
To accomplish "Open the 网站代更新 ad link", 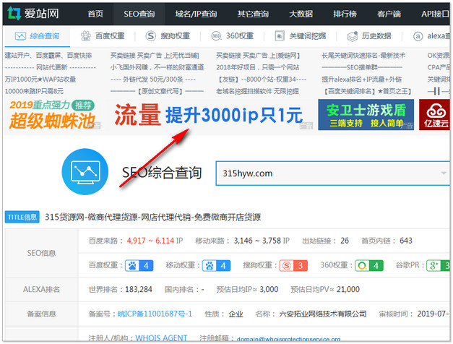I will click(x=51, y=67).
